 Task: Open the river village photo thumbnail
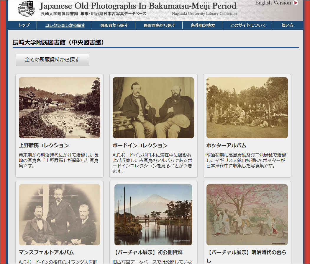pyautogui.click(x=60, y=108)
